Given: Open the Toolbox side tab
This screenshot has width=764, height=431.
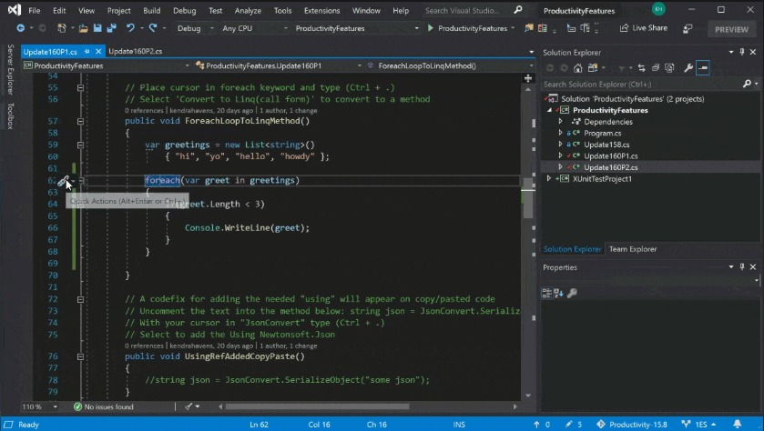Looking at the screenshot, I should 10,115.
